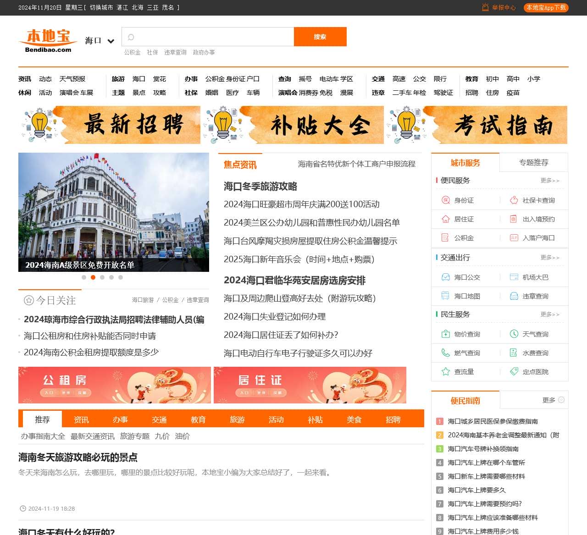Select the 推荐 tab

(42, 419)
